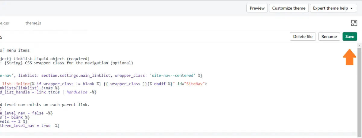
Task: Toggle the fullscreen editor icon
Action: [x=354, y=23]
